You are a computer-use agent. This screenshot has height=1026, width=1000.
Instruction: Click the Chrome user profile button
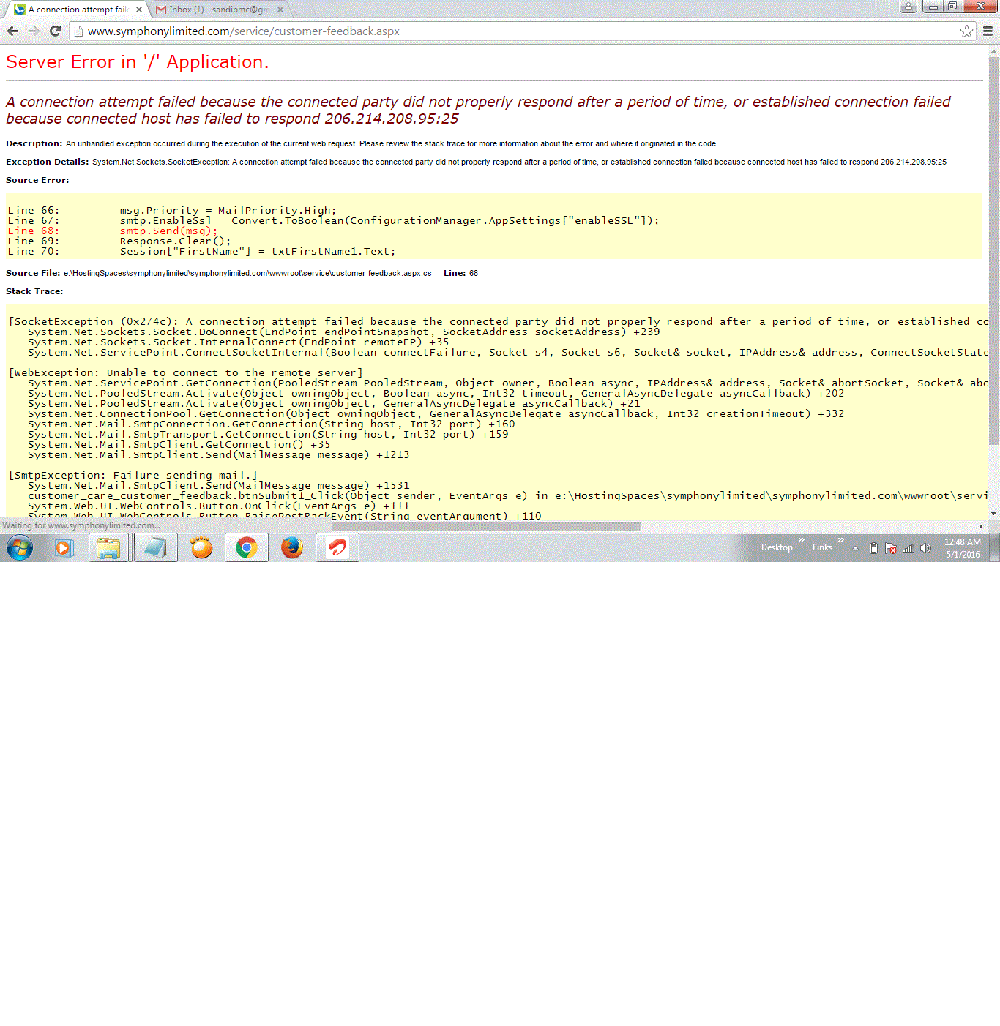[908, 7]
